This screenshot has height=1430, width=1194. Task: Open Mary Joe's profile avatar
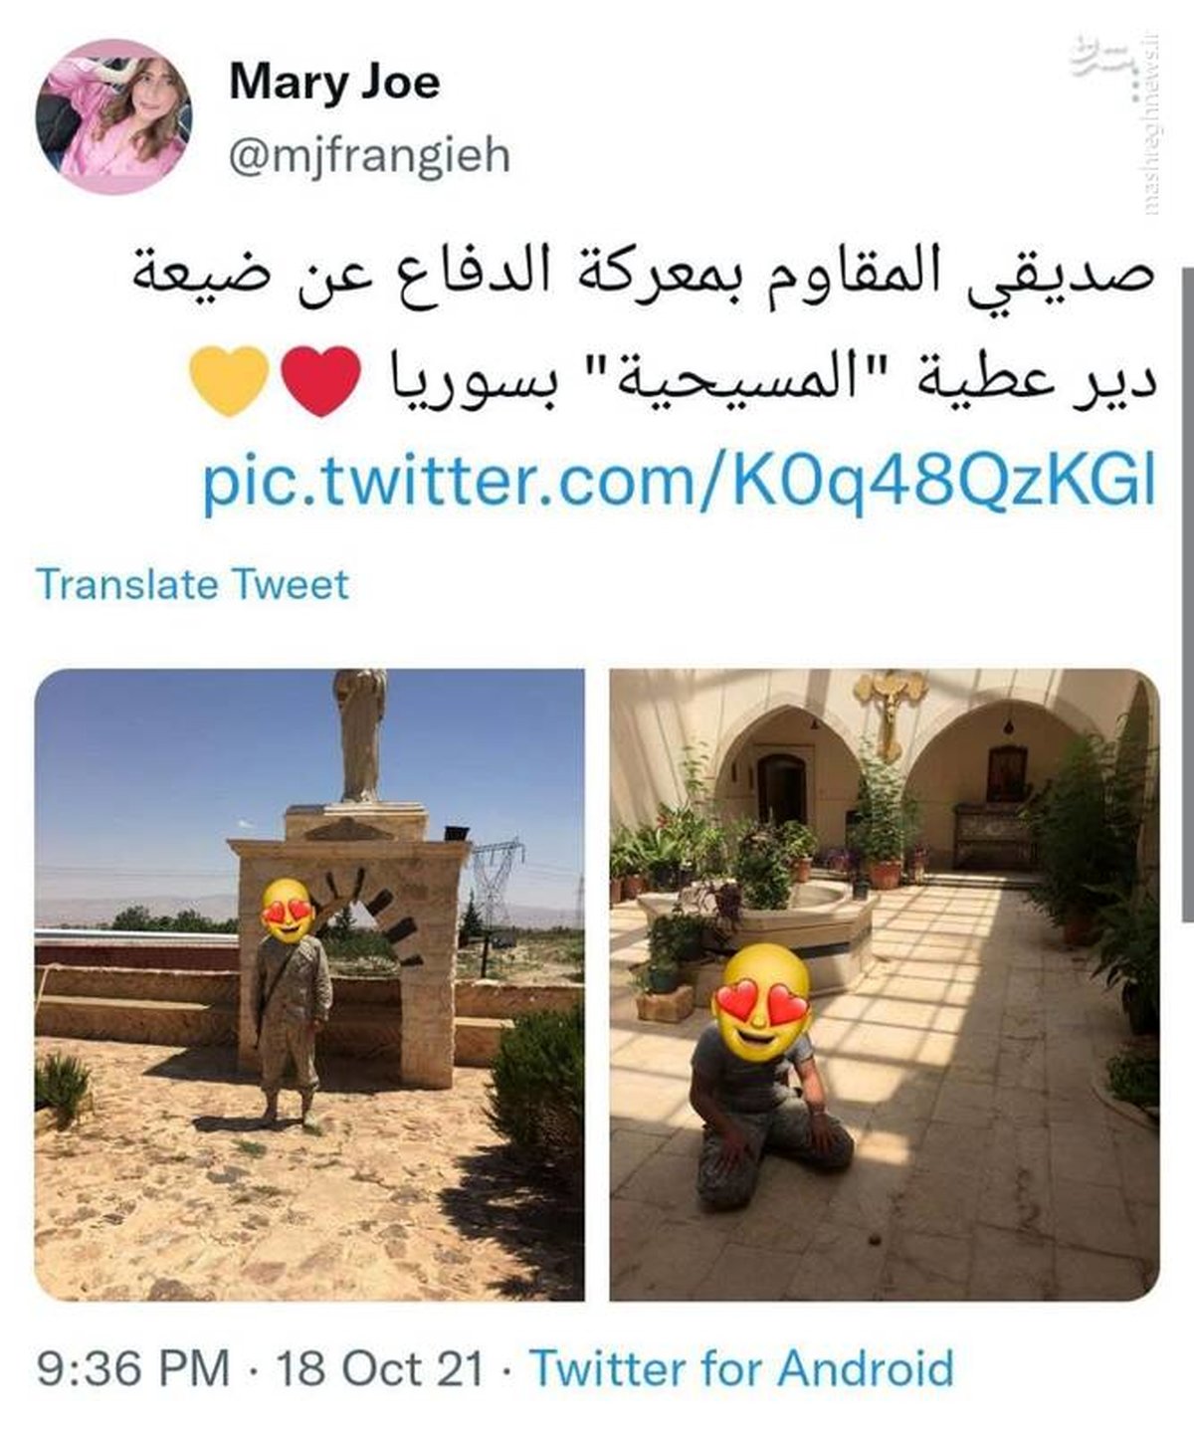click(x=110, y=117)
